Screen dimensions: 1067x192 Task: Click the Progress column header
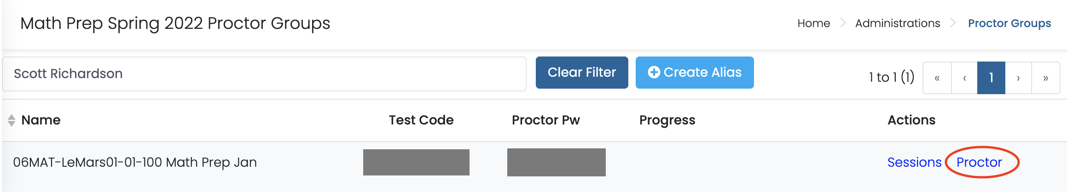tap(667, 120)
